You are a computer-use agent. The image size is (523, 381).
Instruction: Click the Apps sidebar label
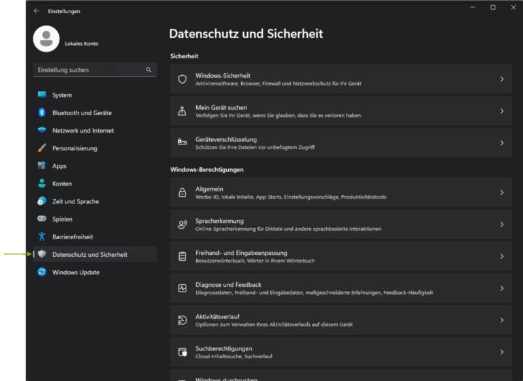click(x=59, y=166)
